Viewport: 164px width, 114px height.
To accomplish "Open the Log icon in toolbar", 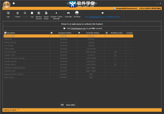I will click(32, 13).
